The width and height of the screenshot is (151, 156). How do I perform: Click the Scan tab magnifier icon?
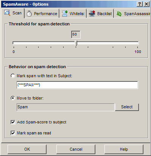click(7, 13)
